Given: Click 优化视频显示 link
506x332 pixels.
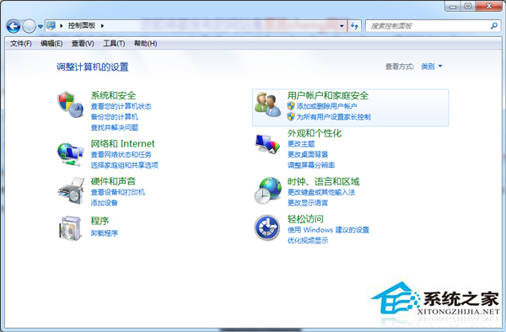Looking at the screenshot, I should click(308, 240).
